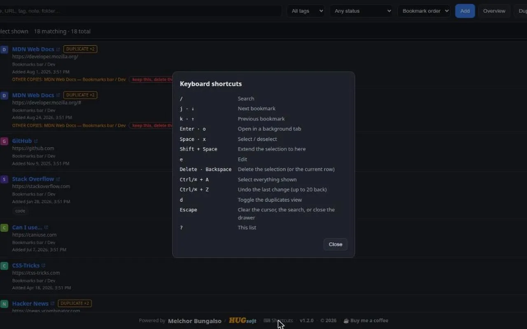Open the Bookmark order dropdown

[424, 11]
